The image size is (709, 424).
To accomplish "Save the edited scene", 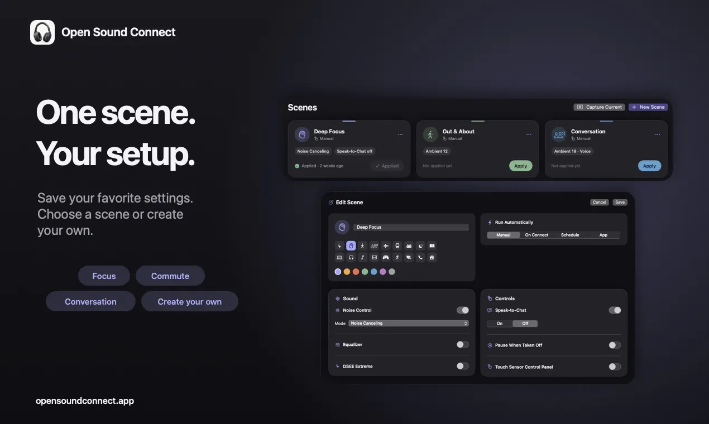I will (x=620, y=203).
